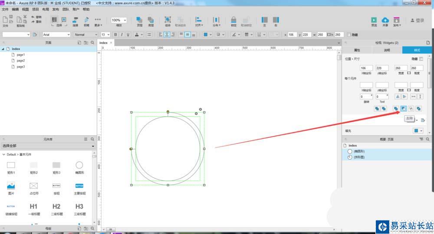The image size is (434, 234).
Task: Open the 发布 publish toolbar dropdown
Action: [397, 22]
